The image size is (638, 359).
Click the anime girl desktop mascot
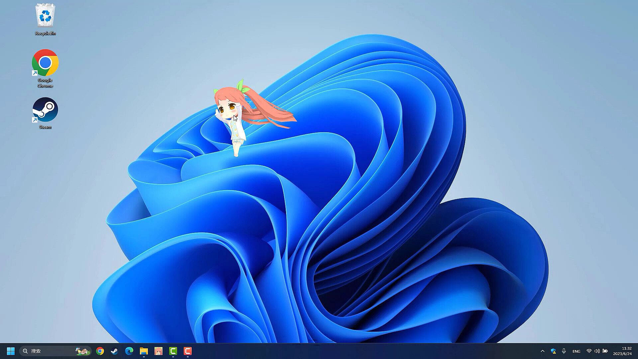(233, 120)
